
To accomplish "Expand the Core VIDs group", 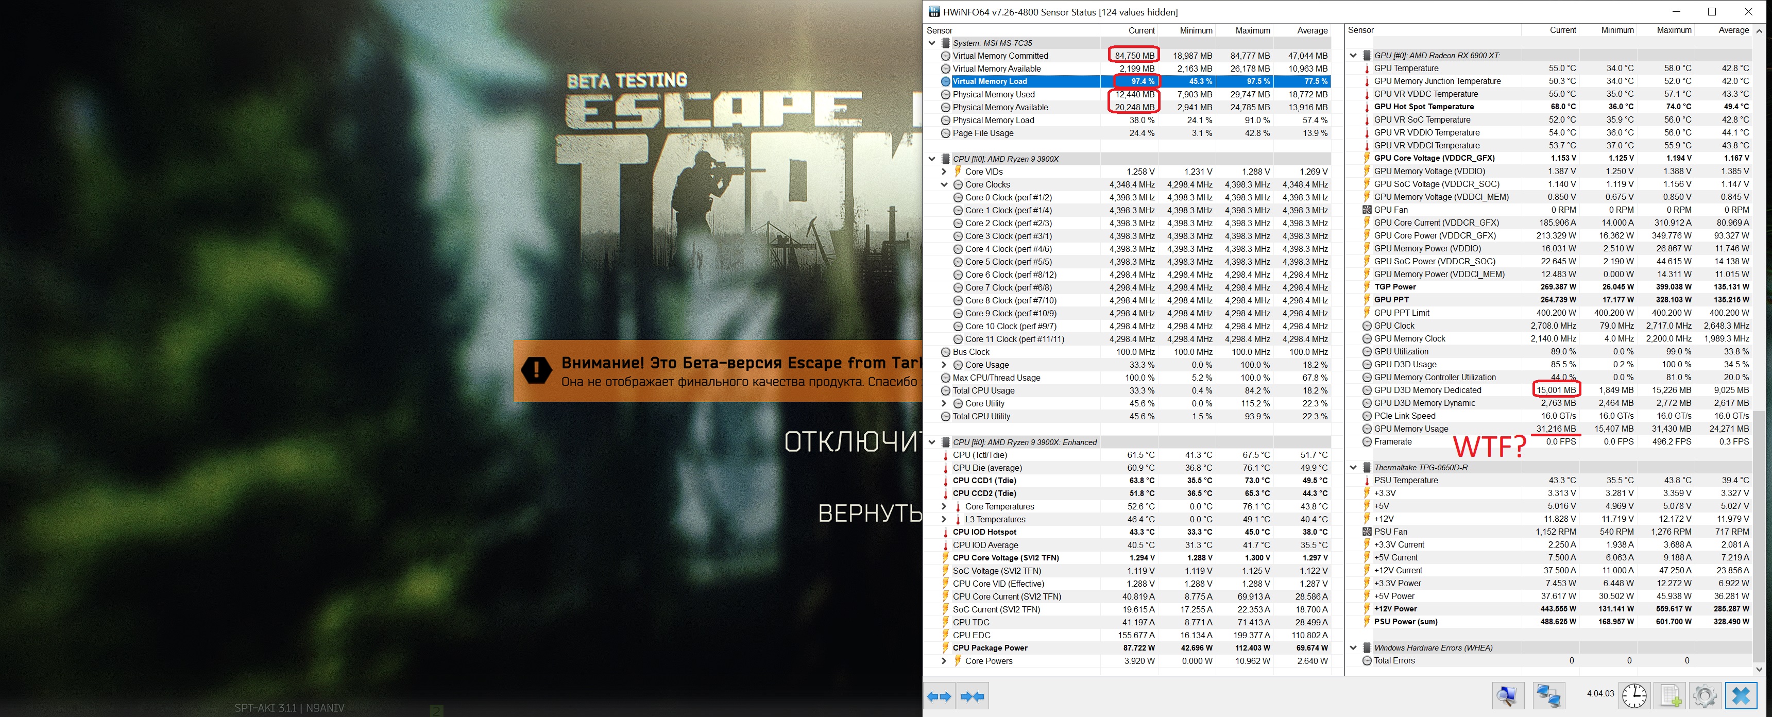I will click(x=945, y=172).
